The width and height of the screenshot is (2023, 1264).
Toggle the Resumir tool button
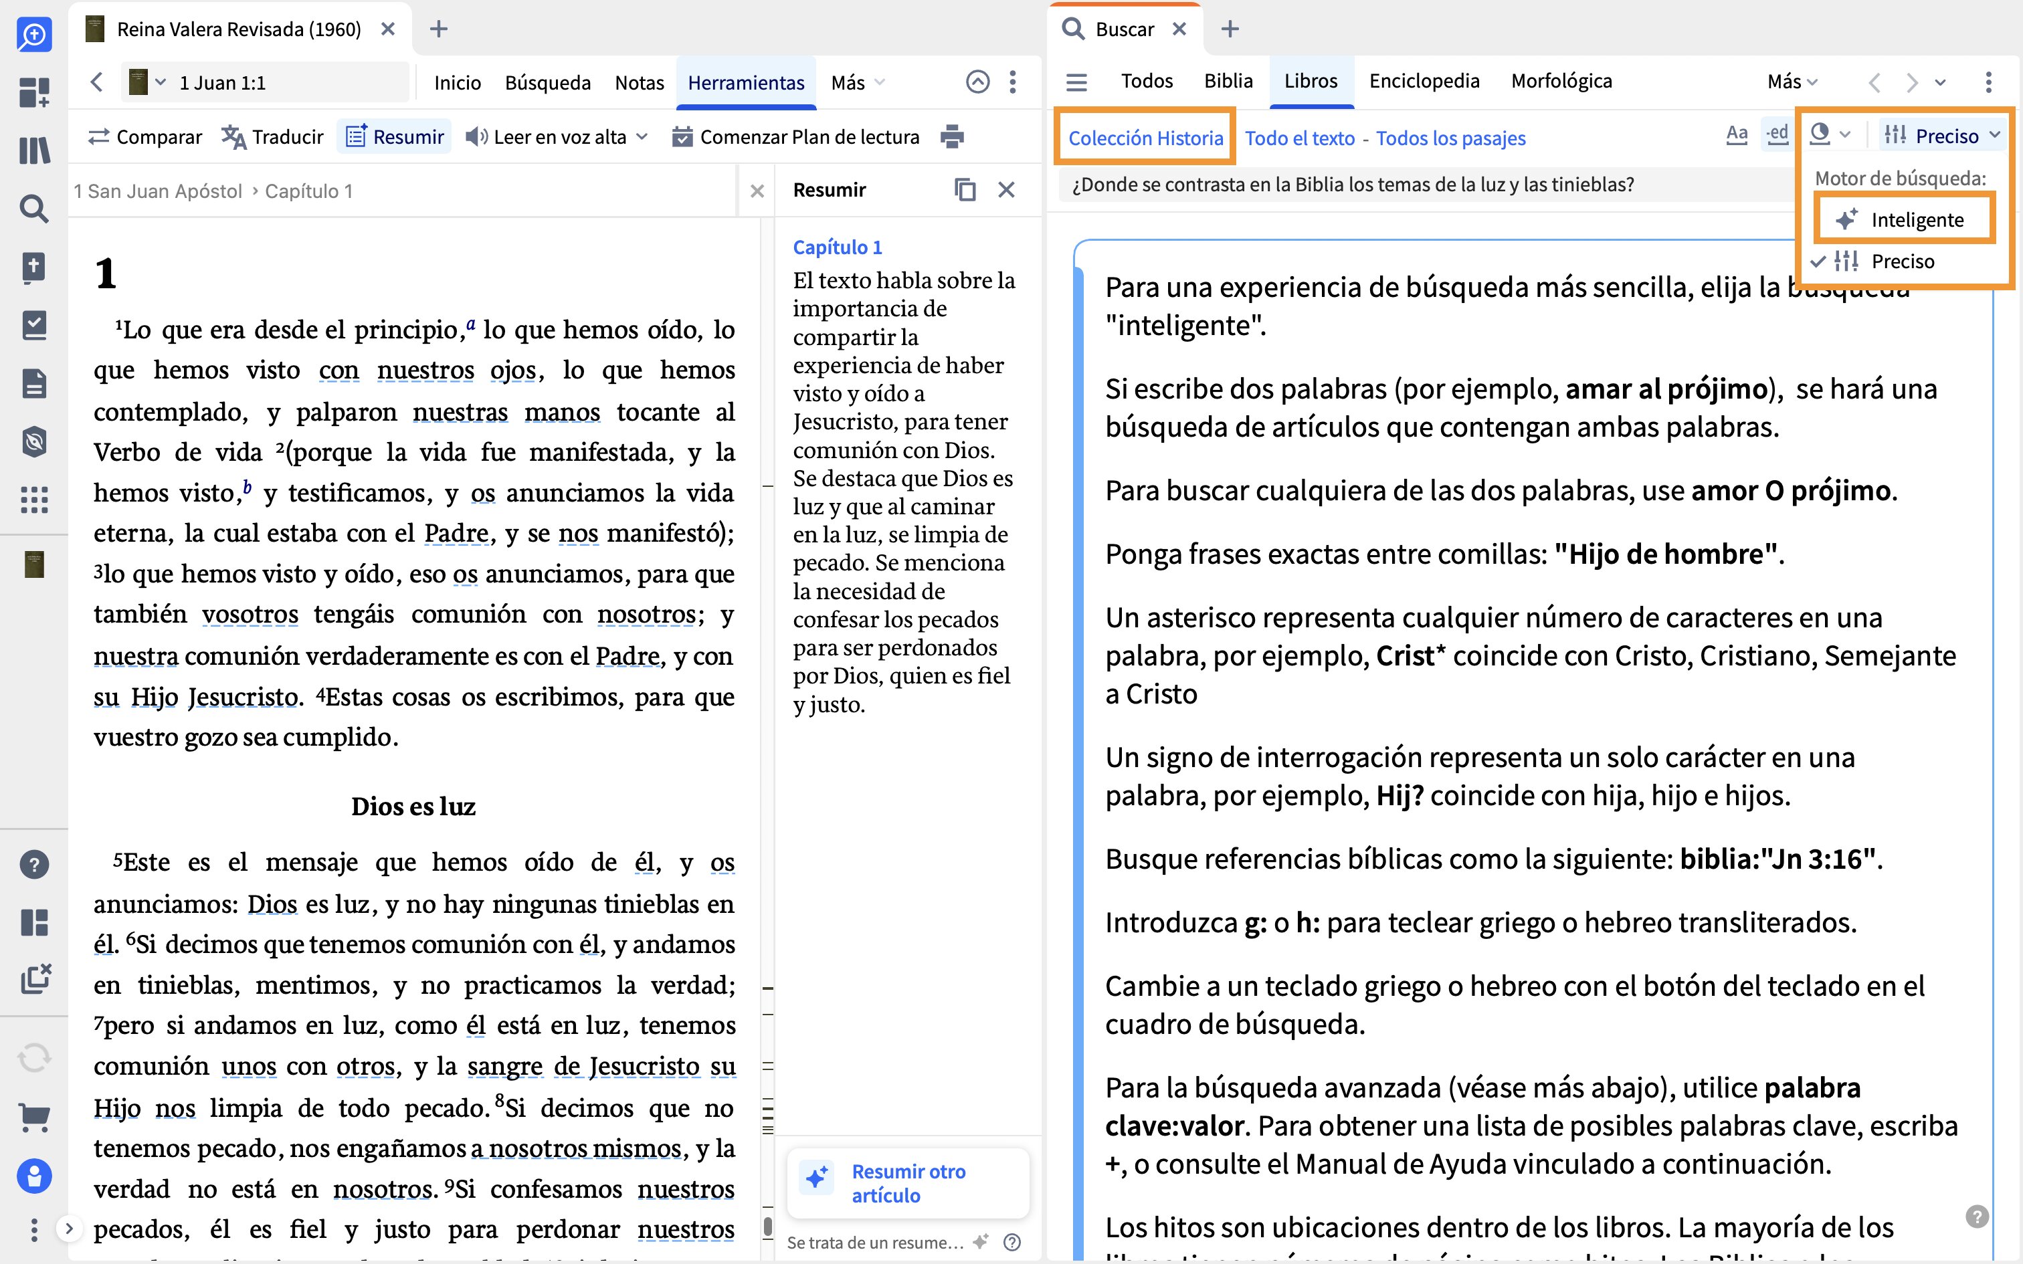click(x=395, y=136)
